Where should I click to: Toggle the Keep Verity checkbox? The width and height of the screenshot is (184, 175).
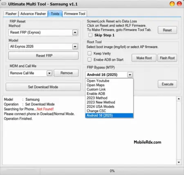(x=90, y=53)
